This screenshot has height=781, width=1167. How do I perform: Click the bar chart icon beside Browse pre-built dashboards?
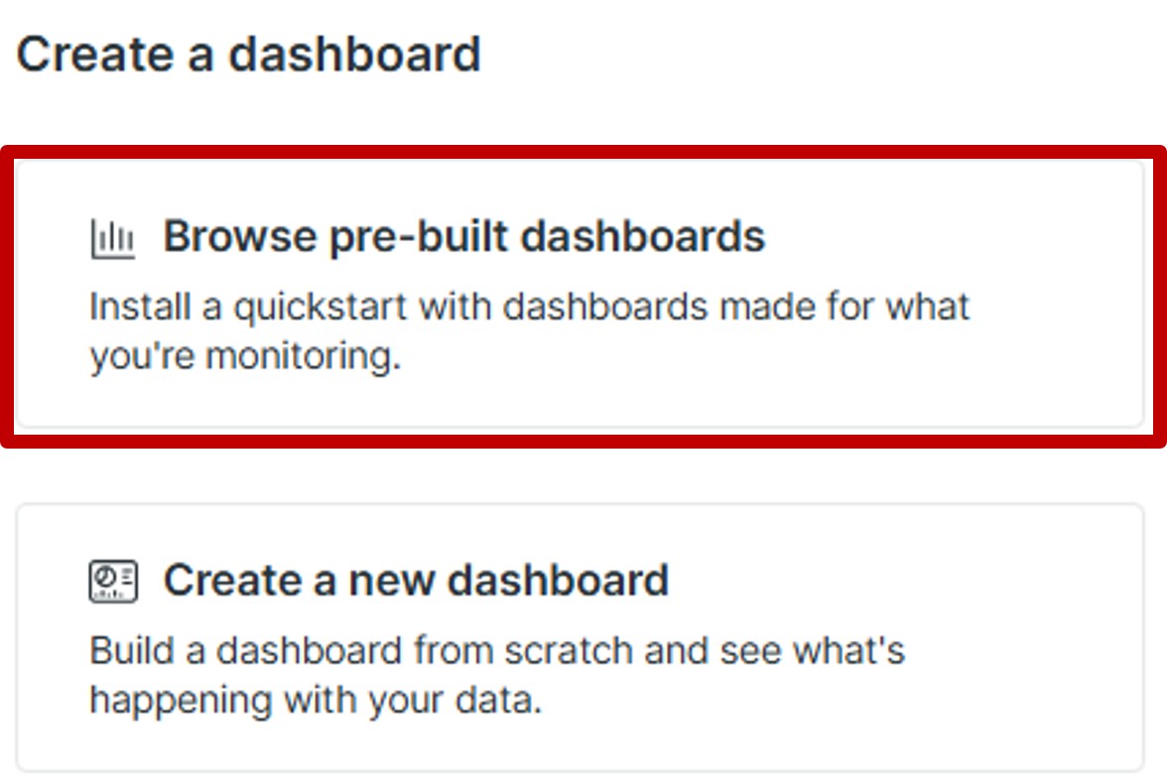pos(112,238)
